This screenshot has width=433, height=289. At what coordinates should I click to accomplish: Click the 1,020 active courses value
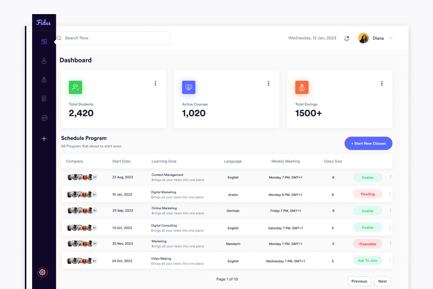point(194,113)
